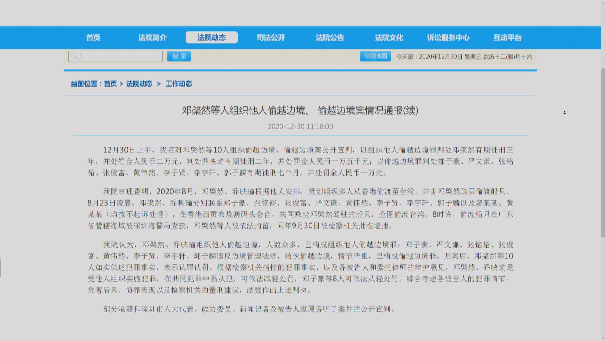Switch to the 法院动态 tab

[x=211, y=37]
